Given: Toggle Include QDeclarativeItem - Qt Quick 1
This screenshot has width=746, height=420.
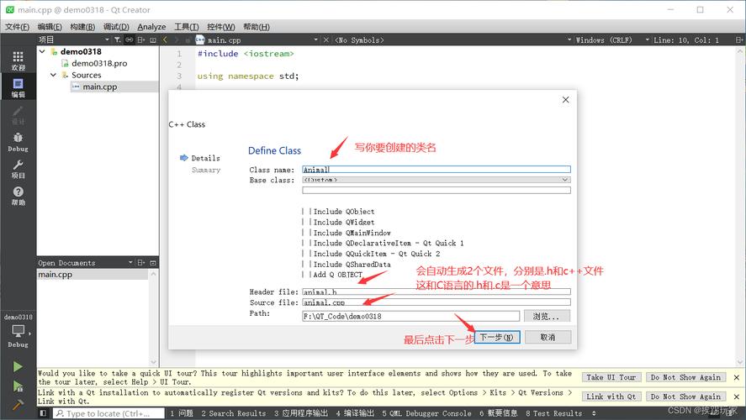Looking at the screenshot, I should [307, 244].
